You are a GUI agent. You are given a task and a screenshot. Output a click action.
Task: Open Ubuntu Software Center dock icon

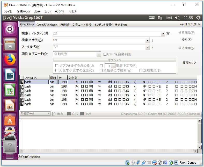click(x=10, y=120)
